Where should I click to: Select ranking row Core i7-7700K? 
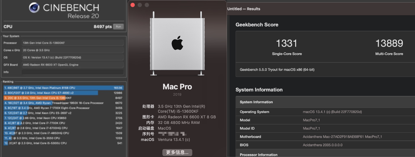[64, 123]
